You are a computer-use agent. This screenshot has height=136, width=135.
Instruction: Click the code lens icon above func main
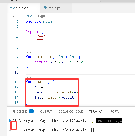pos(27,77)
